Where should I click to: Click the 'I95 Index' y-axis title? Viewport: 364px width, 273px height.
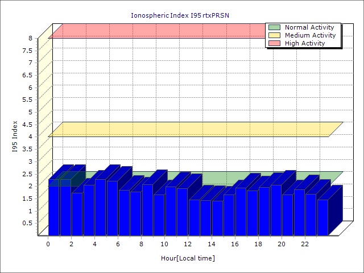[x=15, y=136]
